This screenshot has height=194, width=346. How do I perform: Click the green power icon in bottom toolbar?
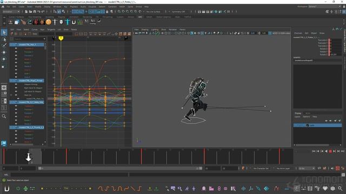[18, 188]
